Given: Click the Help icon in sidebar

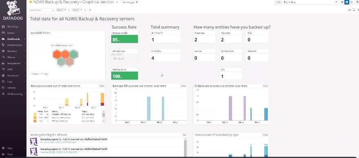Looking at the screenshot, I should pos(3,148).
